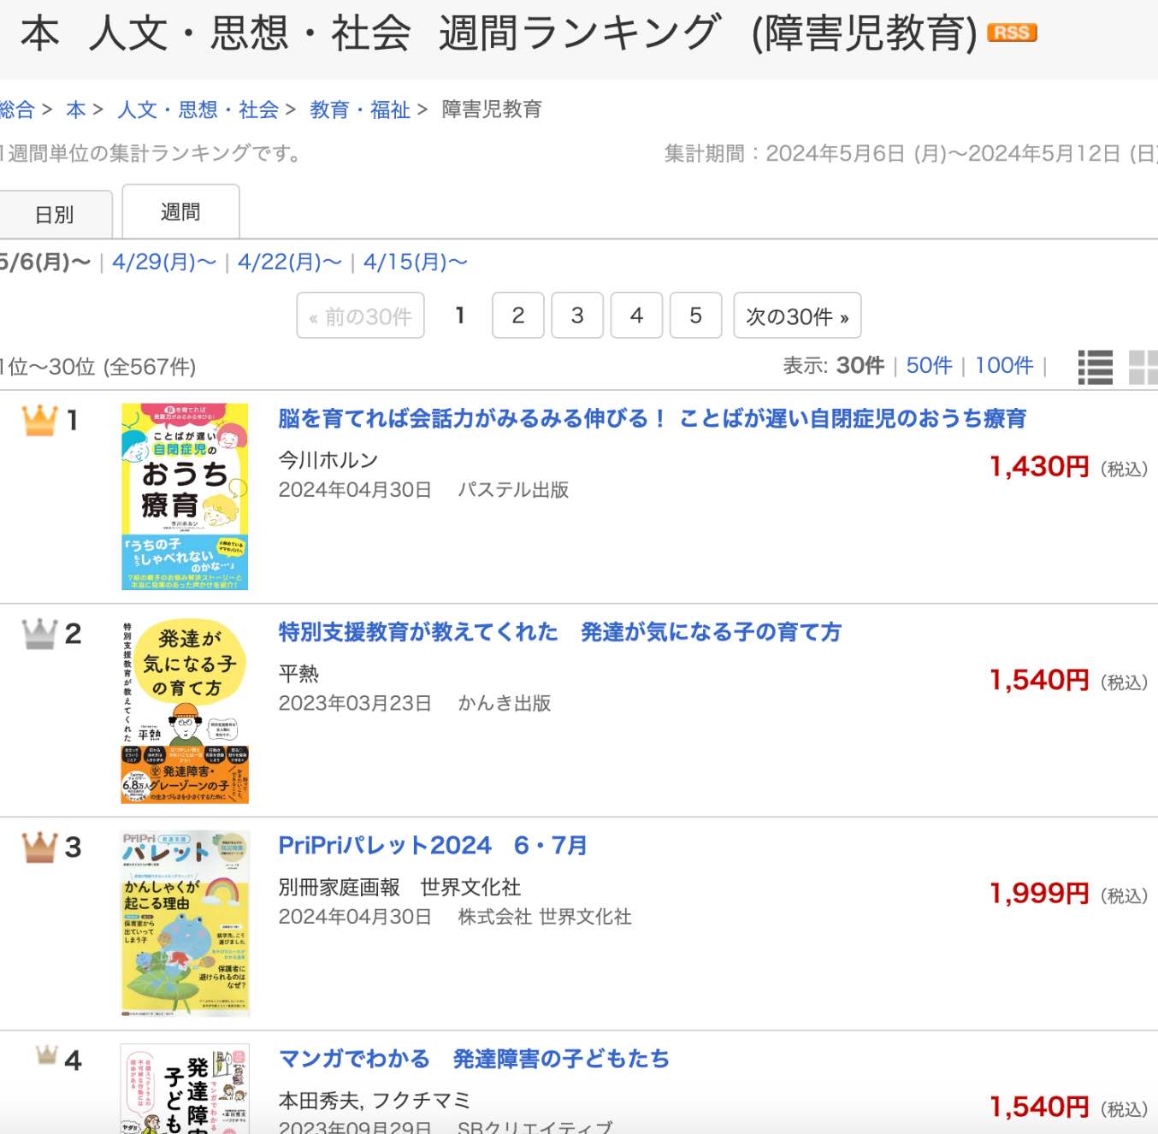Click the gold crown rank 1 icon
The image size is (1158, 1134).
click(x=39, y=420)
